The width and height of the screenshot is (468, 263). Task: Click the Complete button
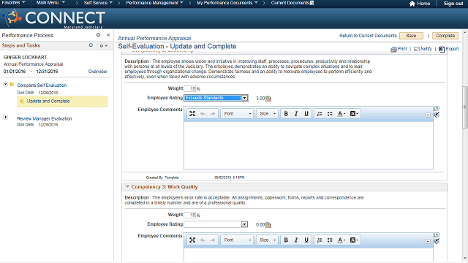(445, 36)
